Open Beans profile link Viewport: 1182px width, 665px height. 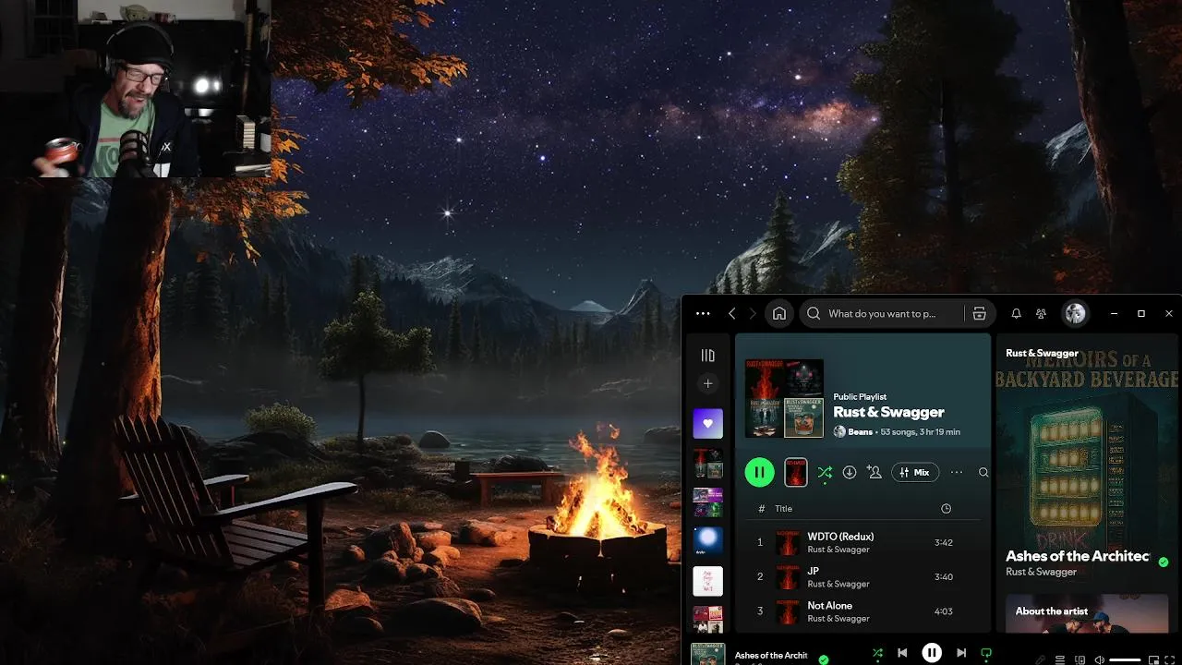click(860, 431)
